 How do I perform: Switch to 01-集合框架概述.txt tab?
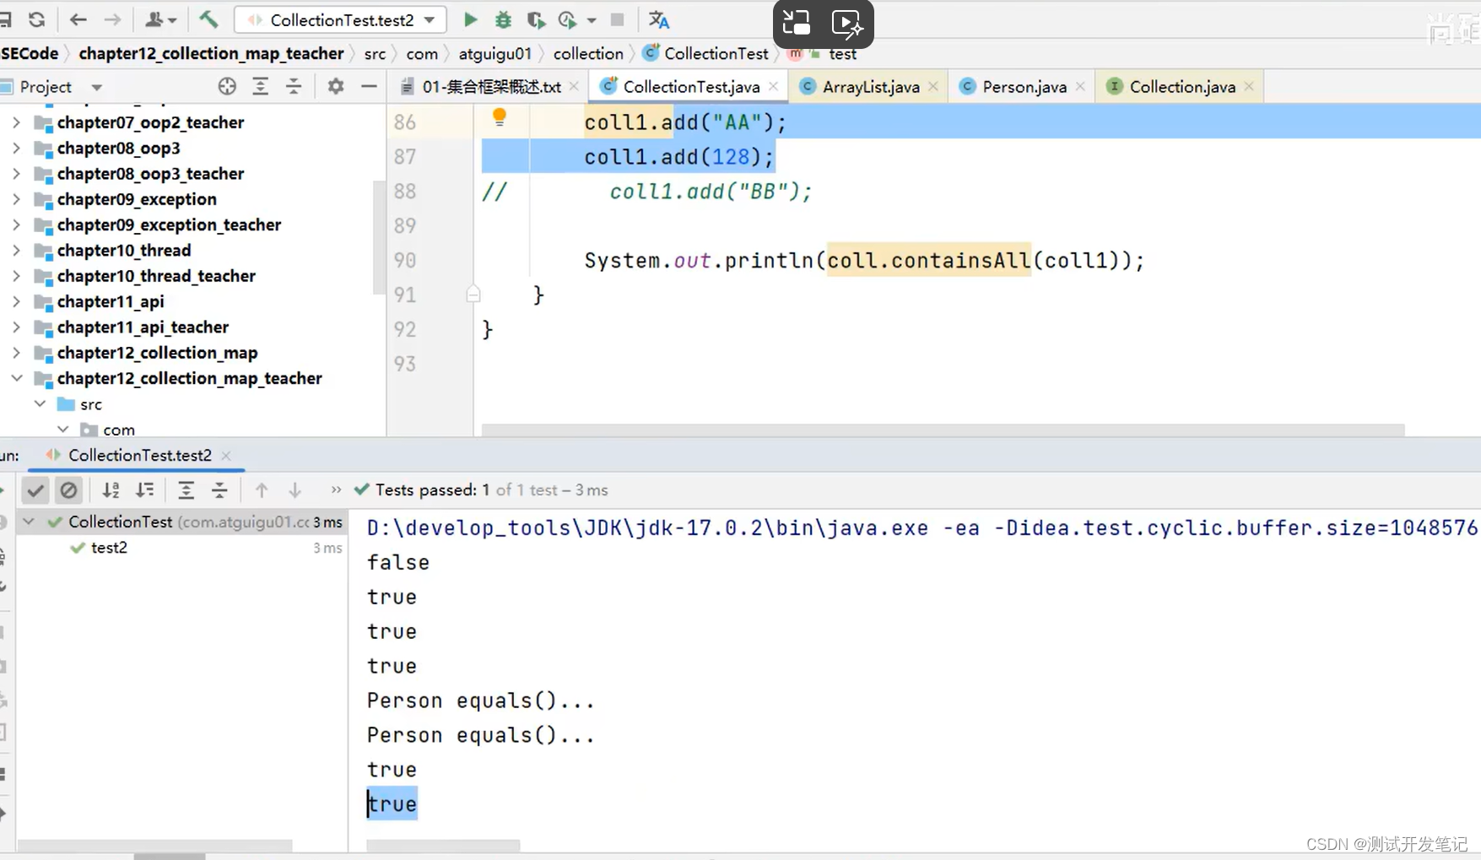click(x=490, y=87)
